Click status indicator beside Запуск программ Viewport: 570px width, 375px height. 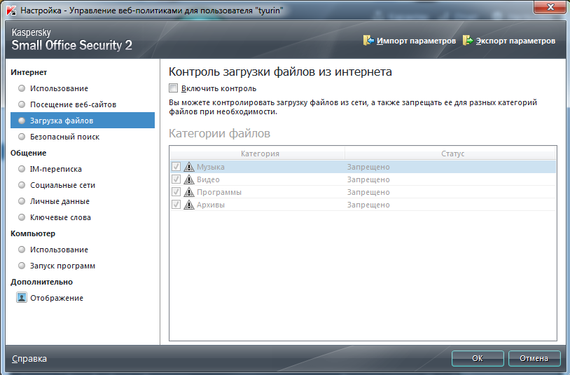point(22,266)
